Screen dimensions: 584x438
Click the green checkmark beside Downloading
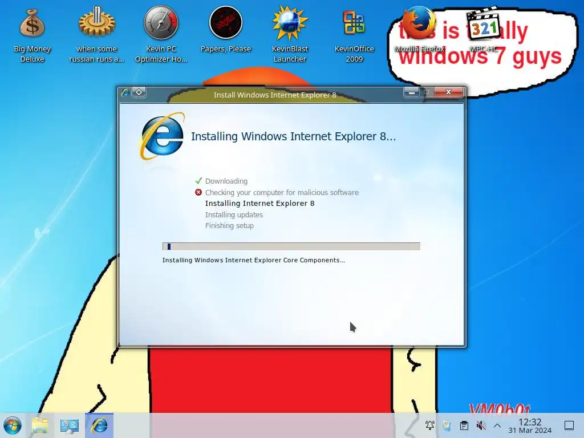[198, 181]
